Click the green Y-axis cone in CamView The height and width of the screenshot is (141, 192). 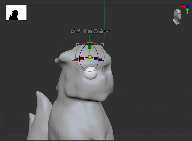187,11
